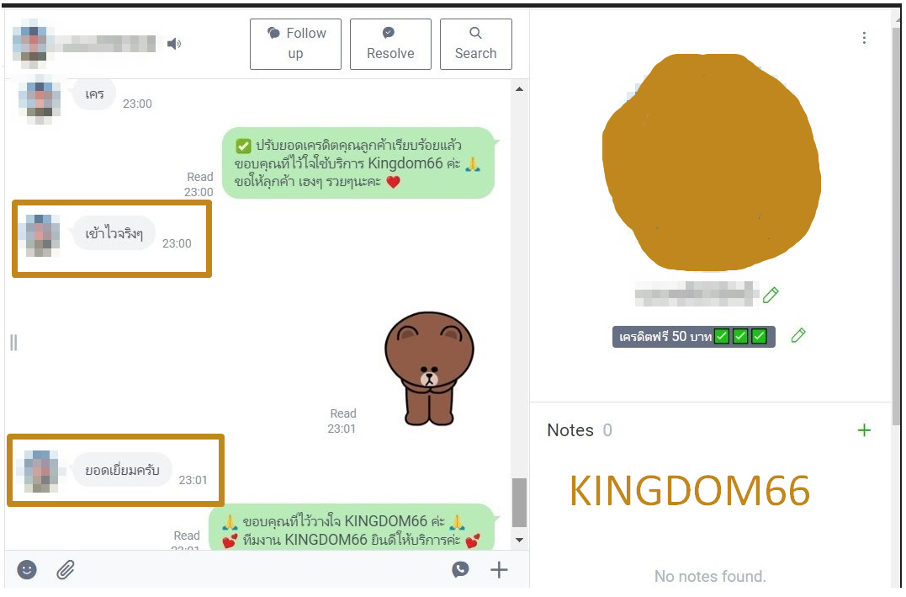Add a new note with plus
This screenshot has width=906, height=597.
click(x=864, y=429)
